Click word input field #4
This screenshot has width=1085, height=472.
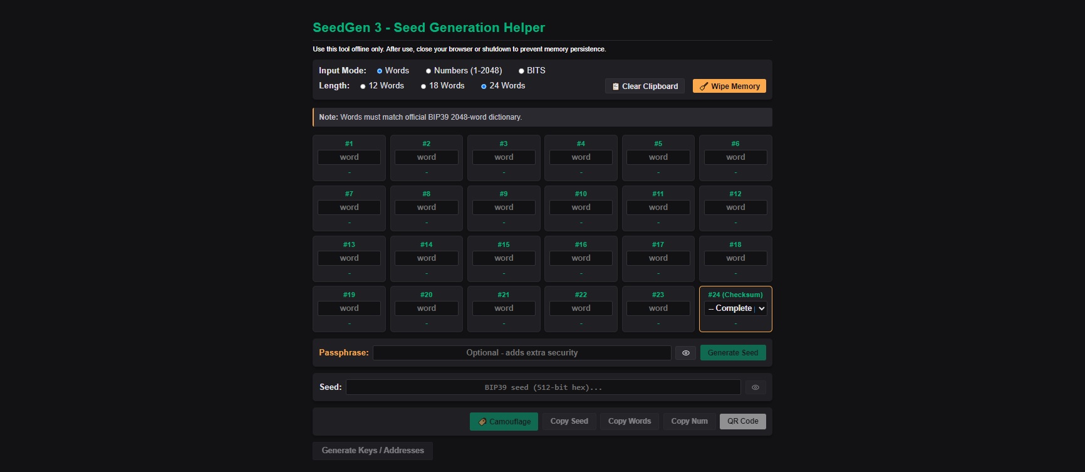(x=581, y=157)
